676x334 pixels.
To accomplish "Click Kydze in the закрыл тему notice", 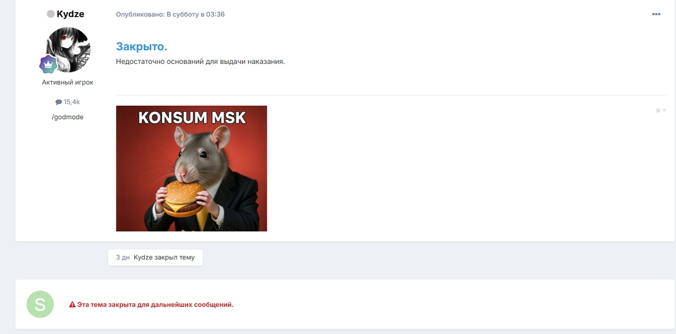I will 143,257.
